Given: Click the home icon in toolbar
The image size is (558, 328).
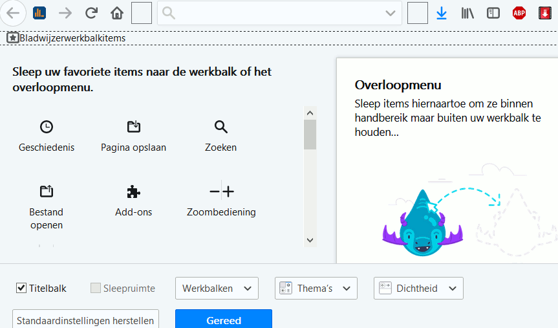Looking at the screenshot, I should [x=117, y=14].
